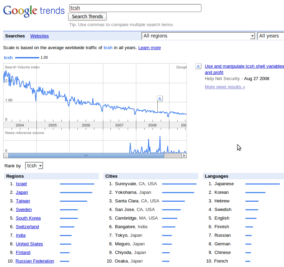Open the Sweden region link
Screen dimensions: 284x267
(x=24, y=210)
